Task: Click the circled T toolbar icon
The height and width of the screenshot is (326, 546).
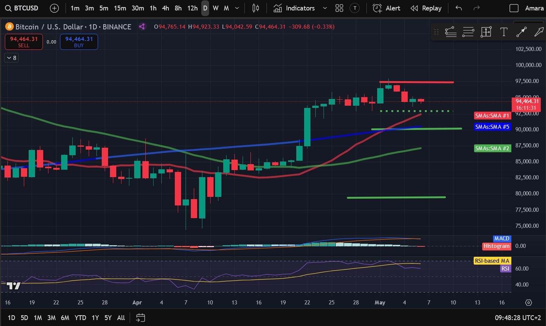Action: (355, 8)
